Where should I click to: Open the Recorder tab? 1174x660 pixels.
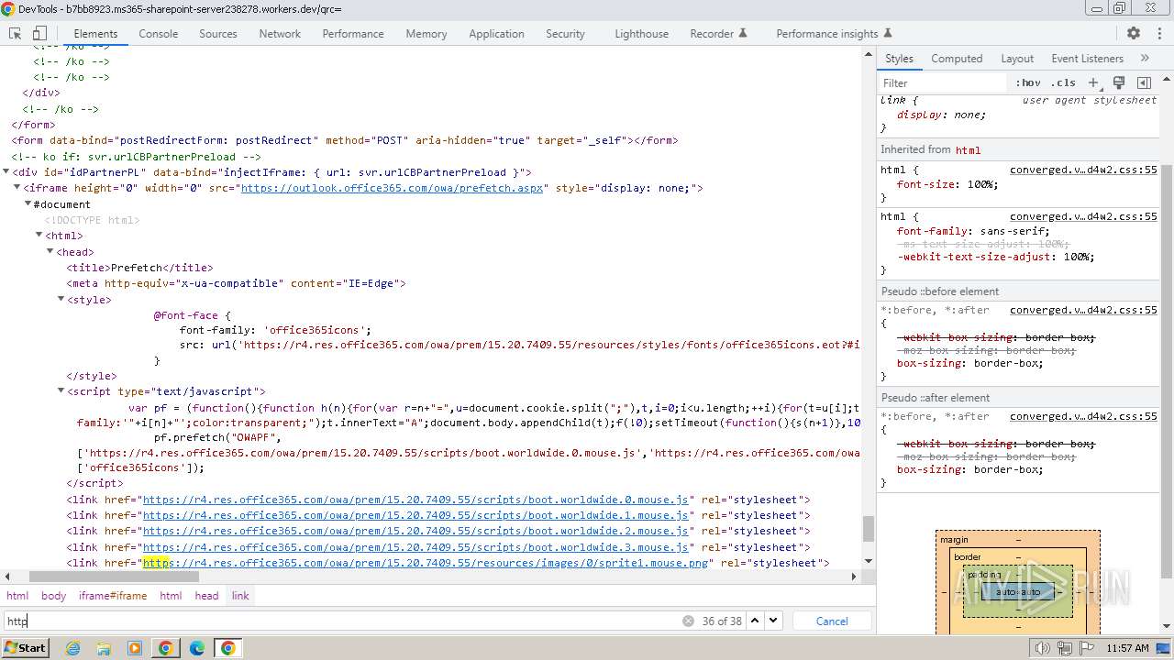[719, 33]
